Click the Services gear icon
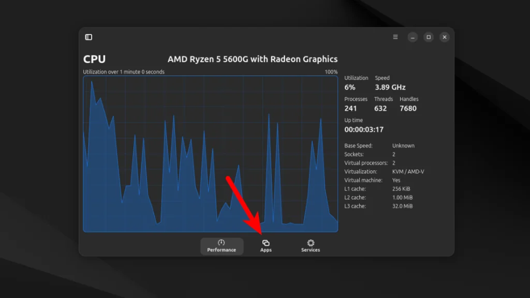The image size is (530, 298). click(311, 243)
